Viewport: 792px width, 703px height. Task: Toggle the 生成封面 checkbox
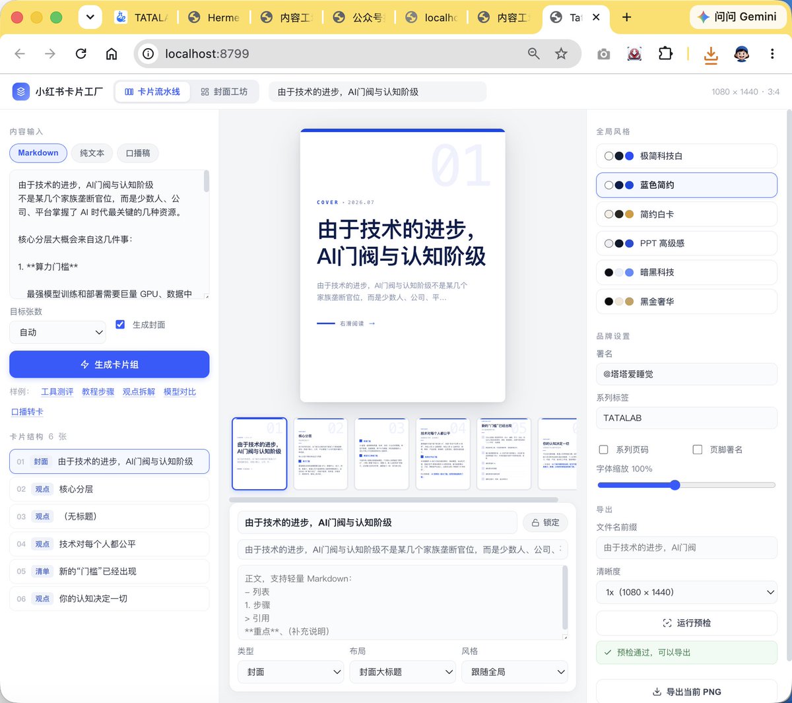(x=120, y=324)
